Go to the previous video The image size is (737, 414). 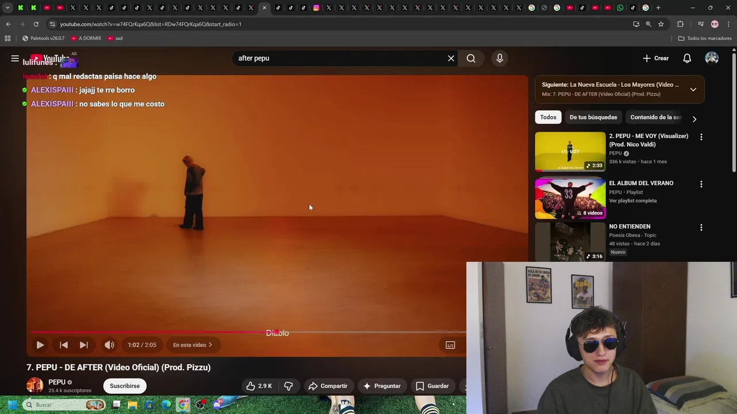[x=64, y=345]
